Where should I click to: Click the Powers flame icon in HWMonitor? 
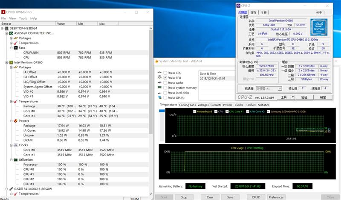pos(16,121)
